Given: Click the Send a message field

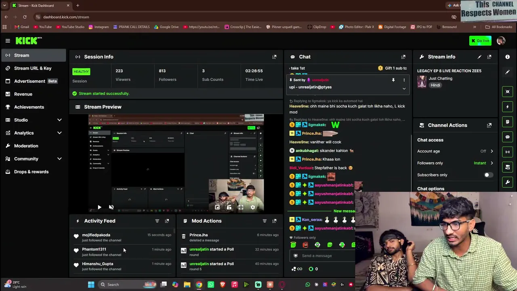Looking at the screenshot, I should click(323, 256).
